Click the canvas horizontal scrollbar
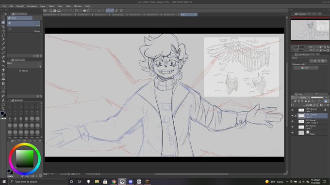330x185 pixels. point(192,174)
